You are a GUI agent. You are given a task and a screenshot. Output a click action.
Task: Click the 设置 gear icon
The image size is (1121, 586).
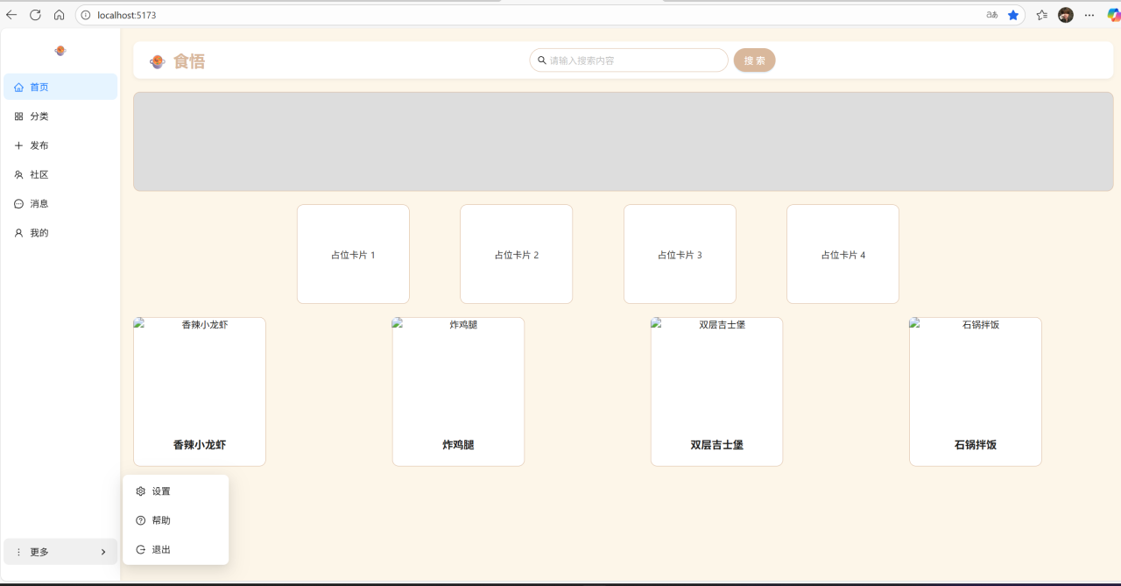point(141,491)
